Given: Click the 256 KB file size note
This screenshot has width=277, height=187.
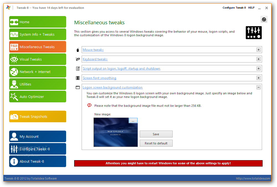Looking at the screenshot, I should pos(148,106).
